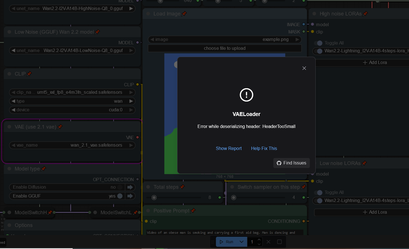The height and width of the screenshot is (249, 409).
Task: Collapse the CLIP node dot
Action: (9, 74)
